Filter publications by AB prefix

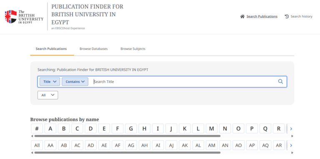(64, 145)
